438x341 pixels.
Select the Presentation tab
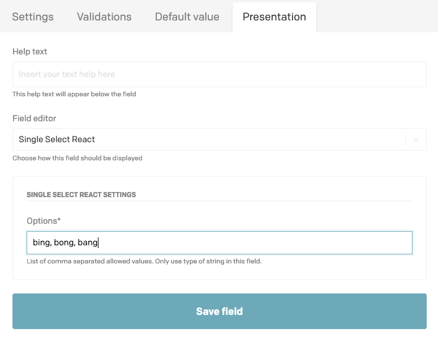274,16
